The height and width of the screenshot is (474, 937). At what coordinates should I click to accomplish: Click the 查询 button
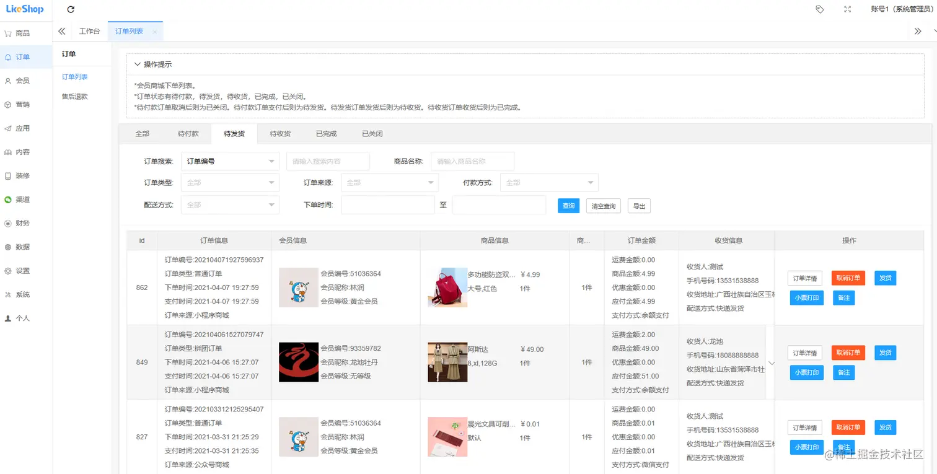[x=568, y=206]
